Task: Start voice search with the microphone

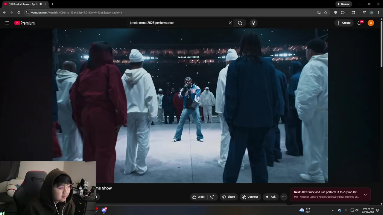Action: click(253, 23)
